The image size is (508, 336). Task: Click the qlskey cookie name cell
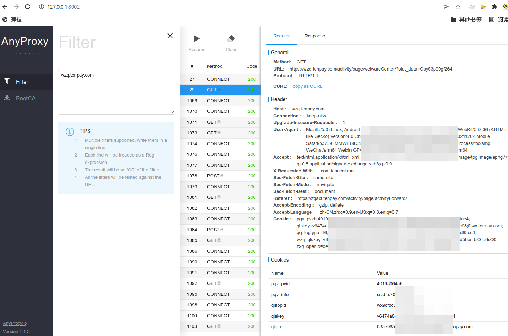[321, 316]
